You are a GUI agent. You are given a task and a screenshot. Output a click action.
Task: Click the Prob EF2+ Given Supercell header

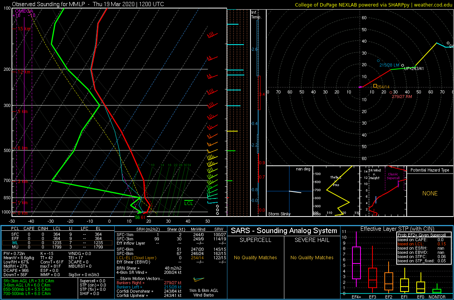(422, 235)
